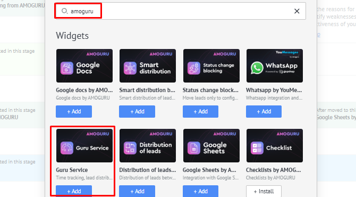Add the Distribution of leads widget
The width and height of the screenshot is (356, 197).
coord(137,191)
